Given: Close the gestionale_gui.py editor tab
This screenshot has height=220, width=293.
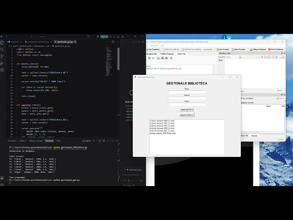Looking at the screenshot, I should coord(75,42).
